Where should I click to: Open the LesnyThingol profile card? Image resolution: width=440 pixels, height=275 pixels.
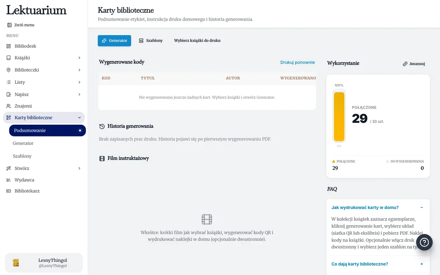tap(44, 263)
